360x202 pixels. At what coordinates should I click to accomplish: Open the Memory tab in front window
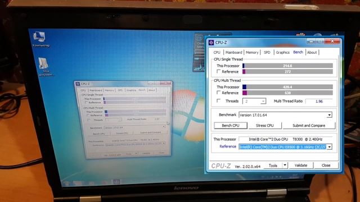point(252,52)
